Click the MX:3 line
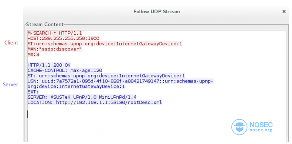This screenshot has width=292, height=144. click(x=33, y=55)
